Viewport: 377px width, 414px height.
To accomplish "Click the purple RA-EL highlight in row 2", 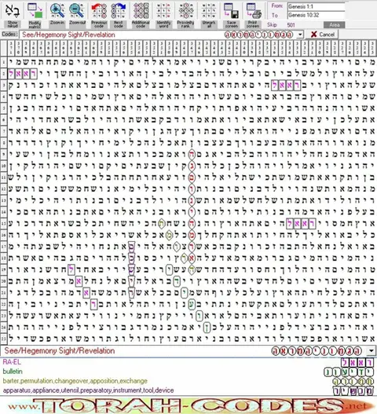I will [23, 74].
